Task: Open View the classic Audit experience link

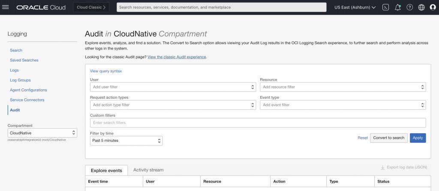Action: pos(177,57)
